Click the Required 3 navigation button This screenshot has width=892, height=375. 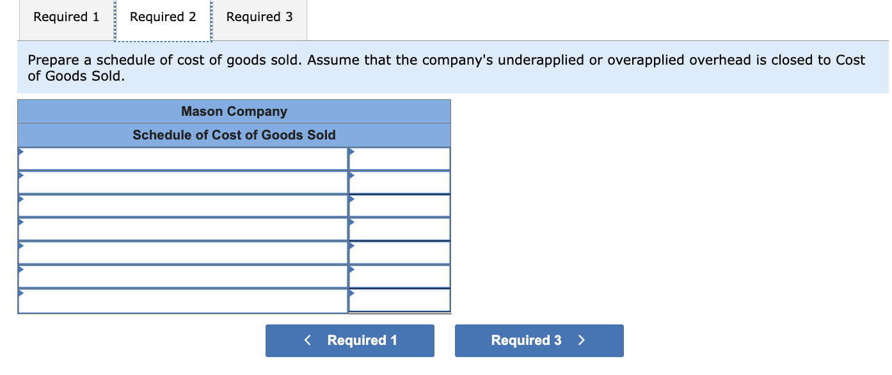pos(539,340)
